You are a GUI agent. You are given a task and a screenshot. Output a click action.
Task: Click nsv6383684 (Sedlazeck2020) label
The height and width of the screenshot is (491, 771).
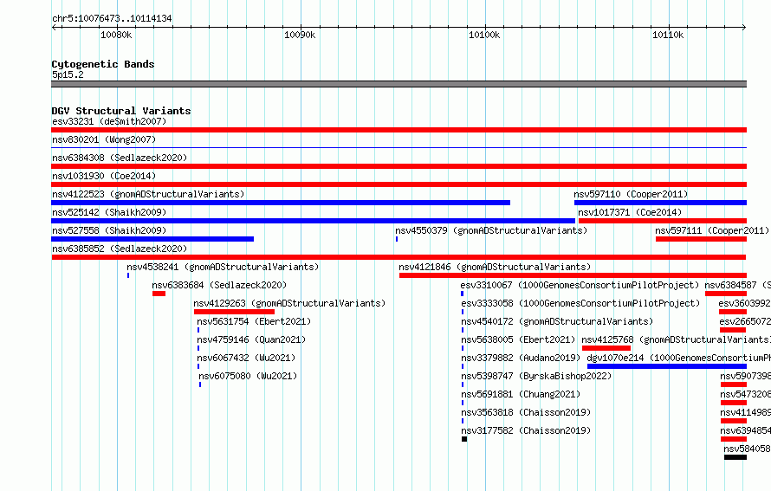click(219, 285)
